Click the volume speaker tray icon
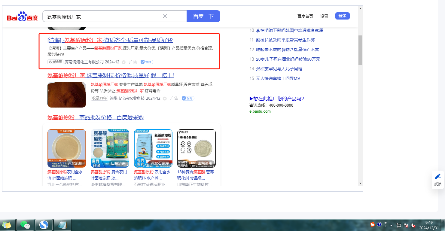445x231 pixels. coord(413,225)
